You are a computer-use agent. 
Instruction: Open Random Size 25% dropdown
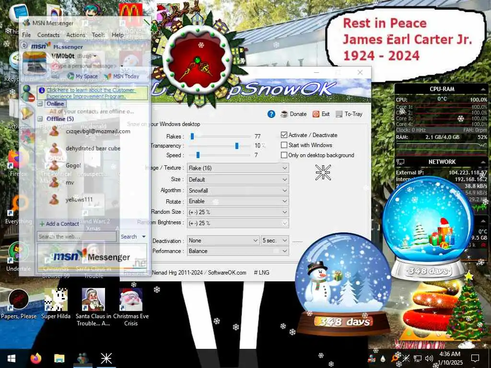[238, 212]
